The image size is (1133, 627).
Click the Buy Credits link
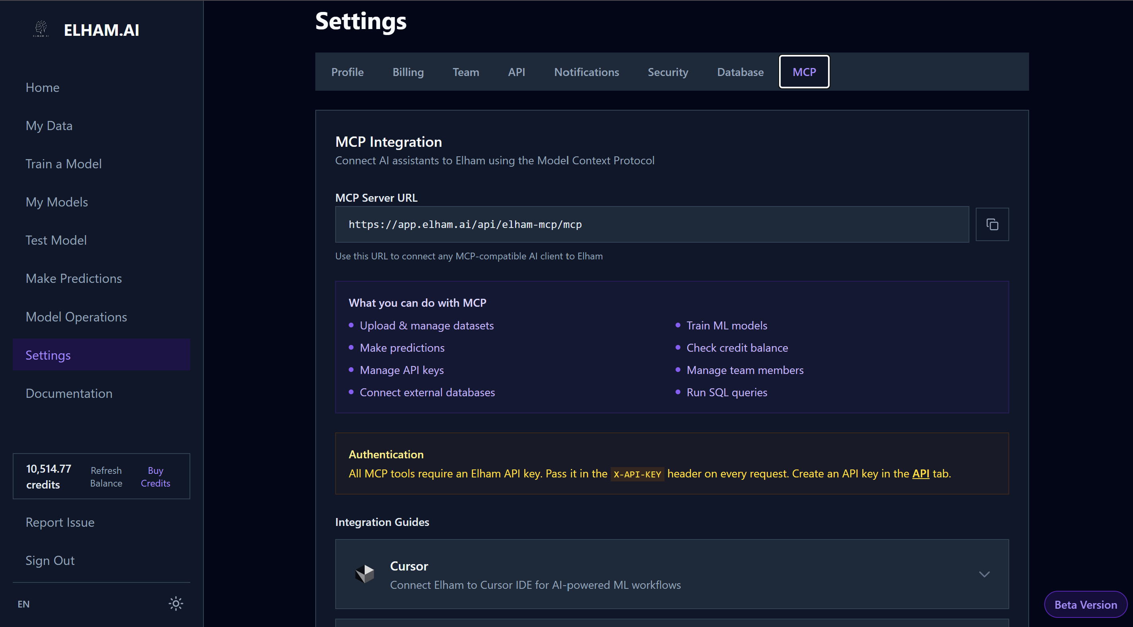point(155,477)
